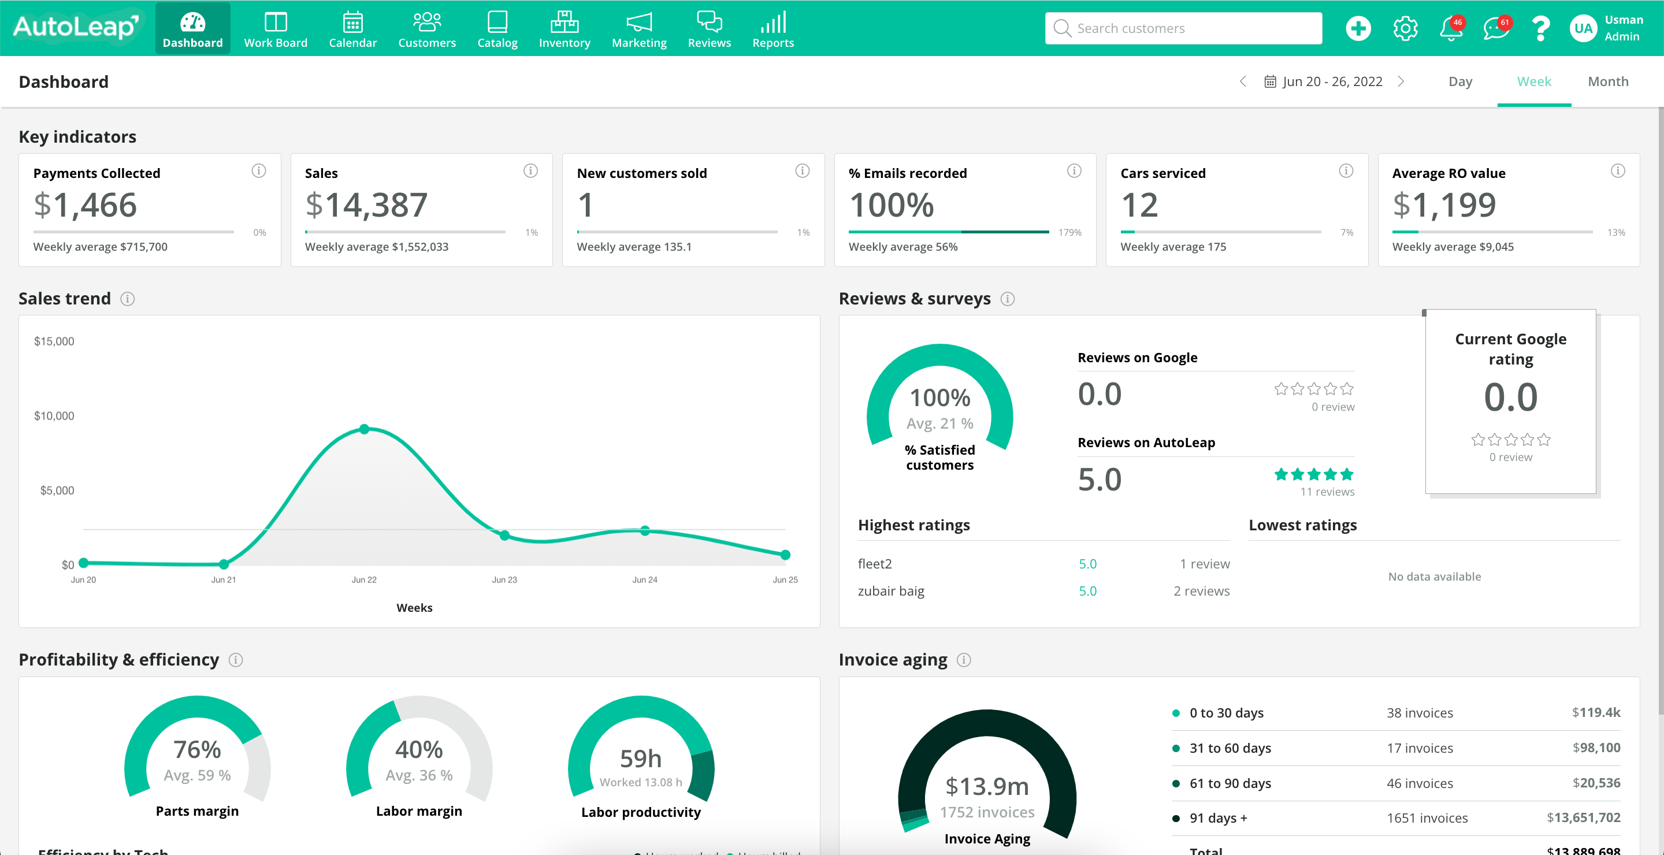Click the help question mark icon
The width and height of the screenshot is (1664, 855).
pyautogui.click(x=1540, y=28)
